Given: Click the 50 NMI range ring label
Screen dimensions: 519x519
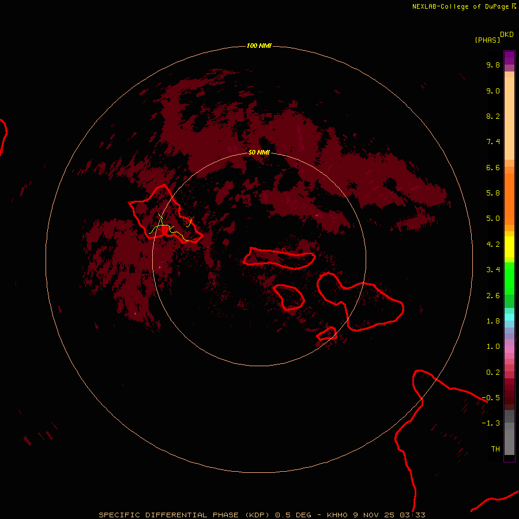Looking at the screenshot, I should click(x=259, y=152).
